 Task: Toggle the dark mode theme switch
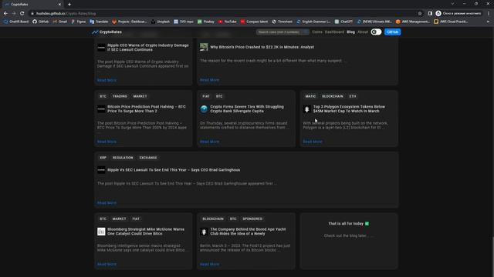[x=376, y=32]
